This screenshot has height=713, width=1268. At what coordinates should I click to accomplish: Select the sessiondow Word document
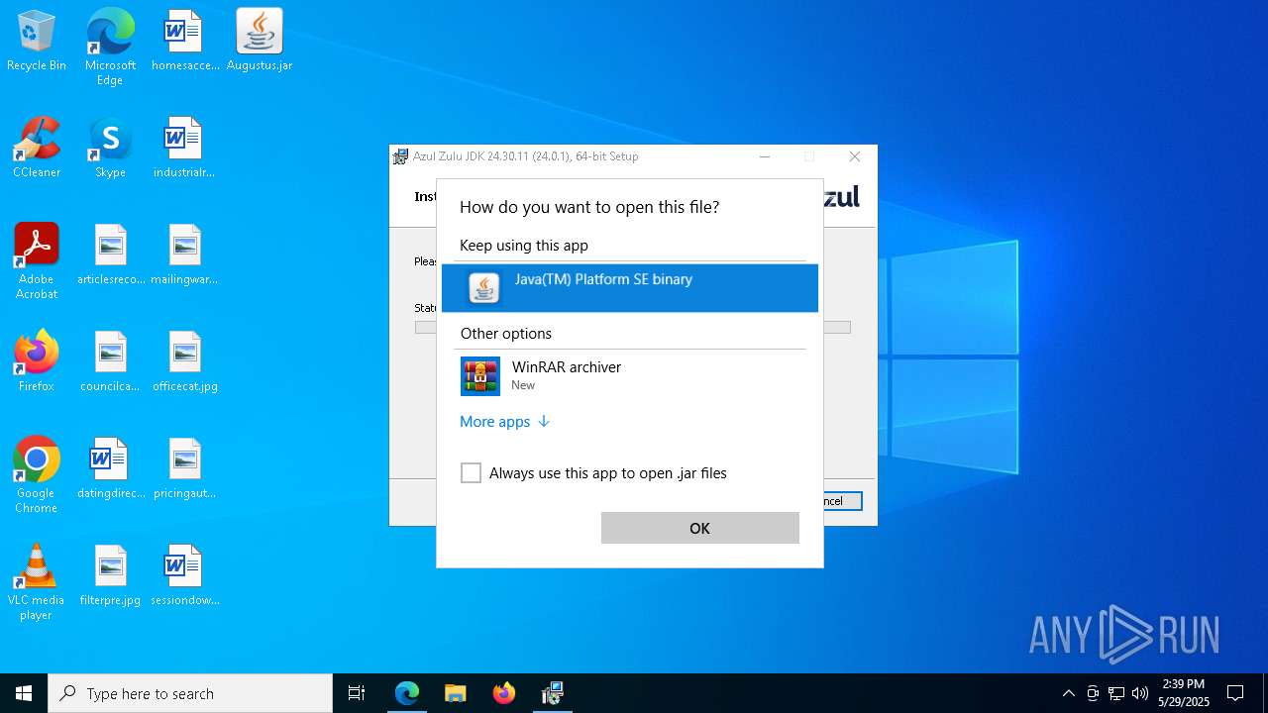184,576
